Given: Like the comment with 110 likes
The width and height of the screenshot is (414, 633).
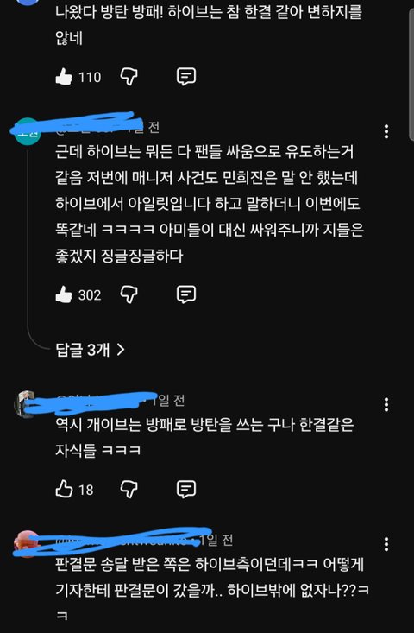Looking at the screenshot, I should [x=64, y=77].
